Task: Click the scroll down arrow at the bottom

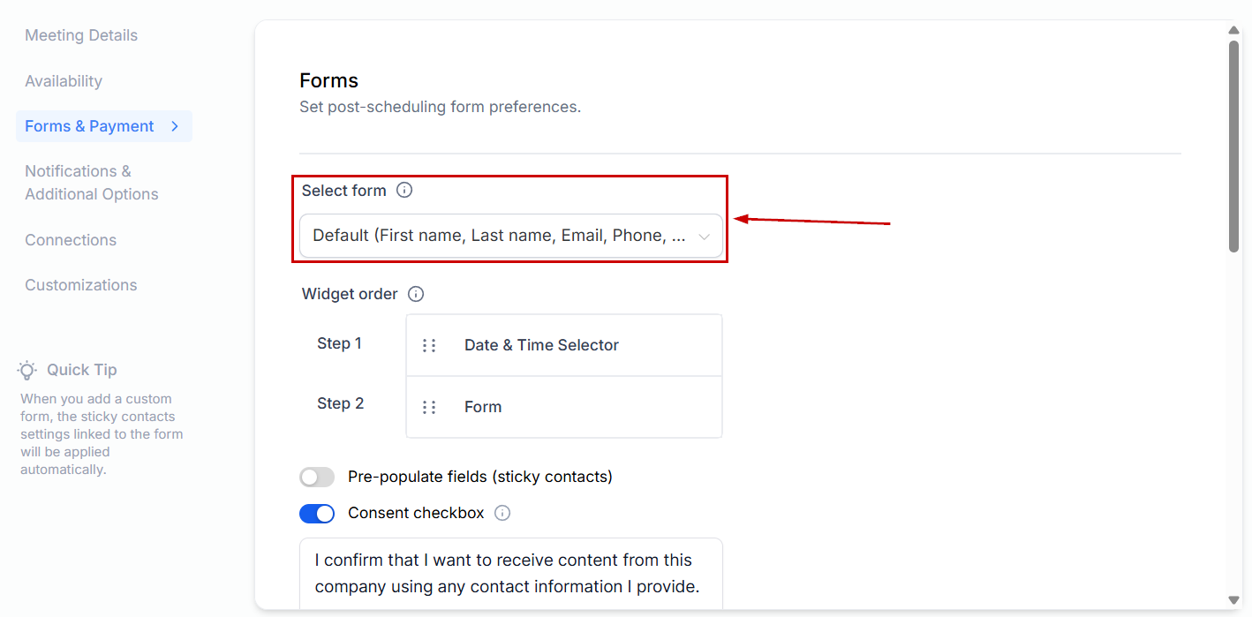Action: 1234,600
